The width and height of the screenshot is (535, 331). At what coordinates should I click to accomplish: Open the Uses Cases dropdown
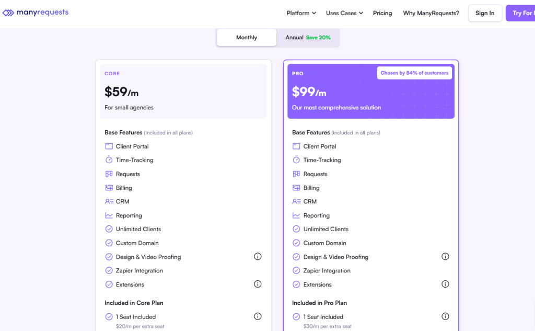coord(344,13)
